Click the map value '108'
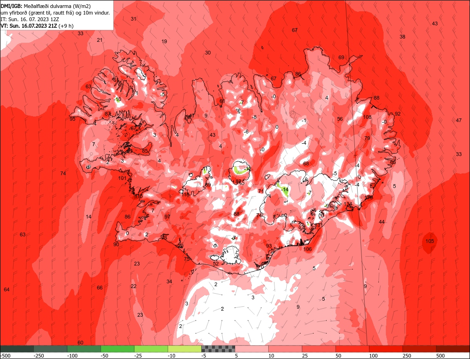The height and width of the screenshot is (359, 470). tap(367, 117)
